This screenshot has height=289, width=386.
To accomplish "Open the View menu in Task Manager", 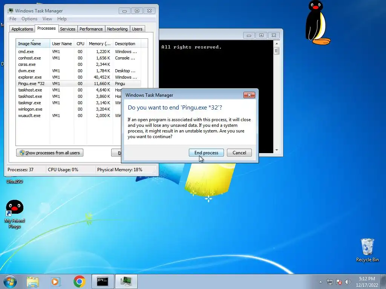I will [x=47, y=19].
